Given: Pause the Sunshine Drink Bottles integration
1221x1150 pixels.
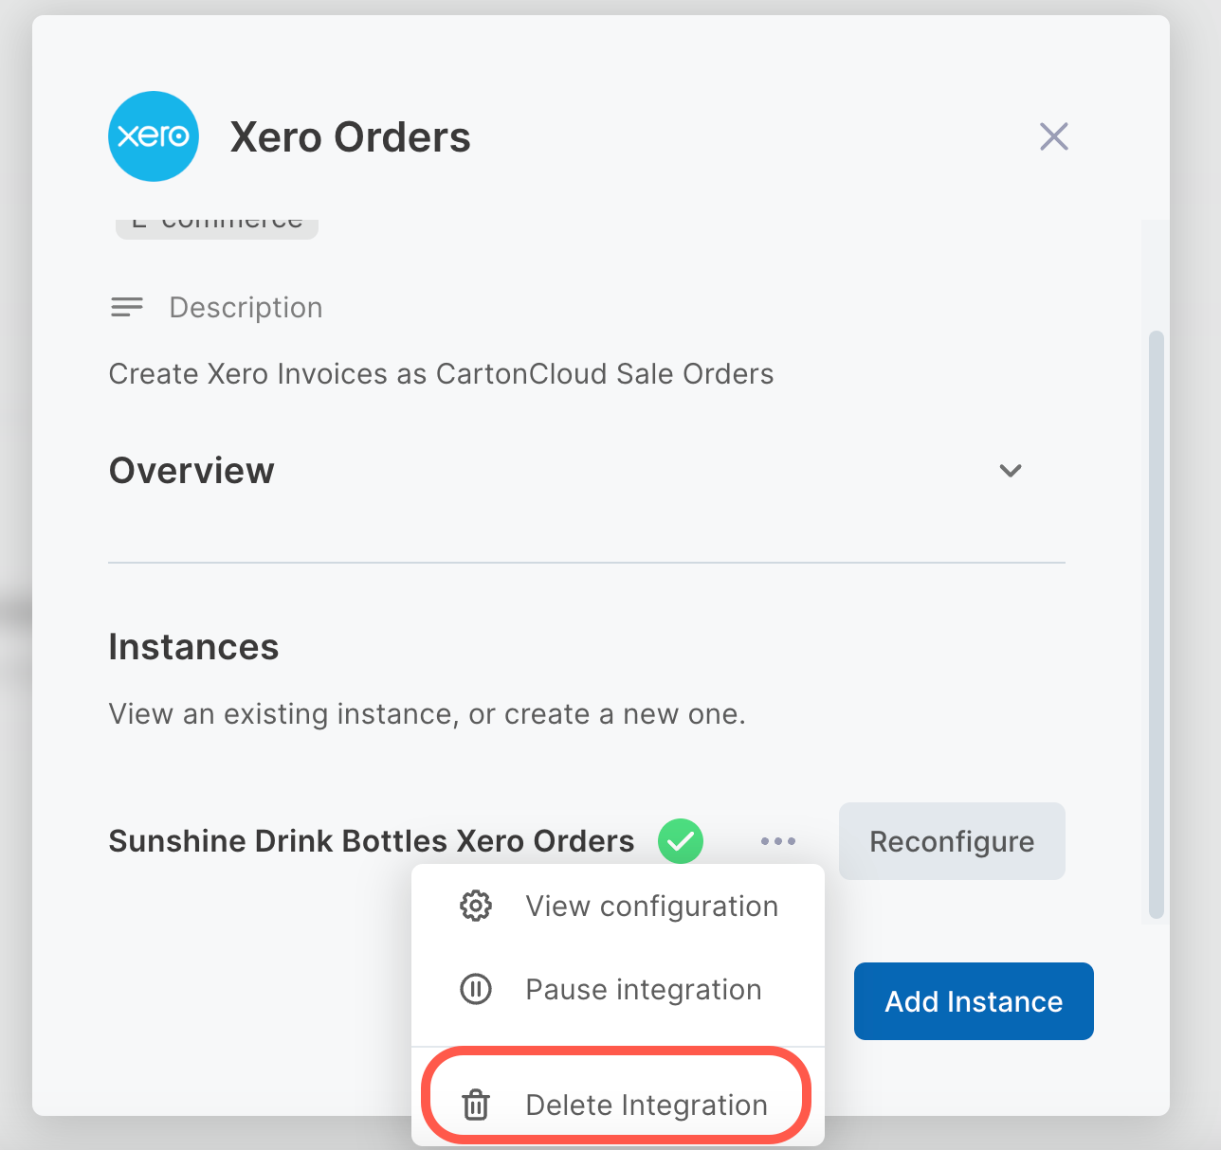Looking at the screenshot, I should [x=643, y=989].
